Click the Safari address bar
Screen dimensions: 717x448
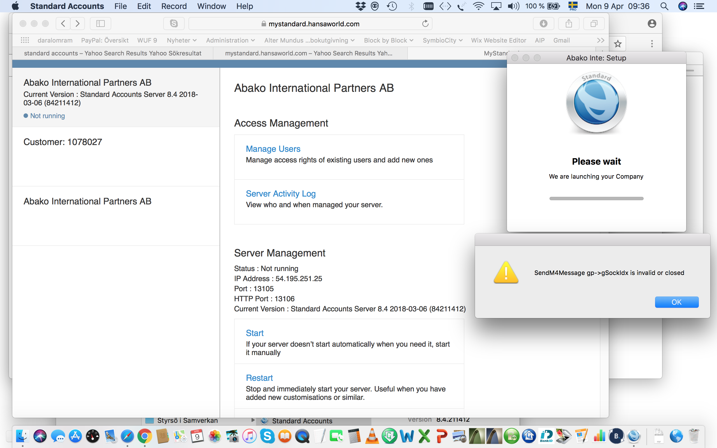(x=310, y=24)
